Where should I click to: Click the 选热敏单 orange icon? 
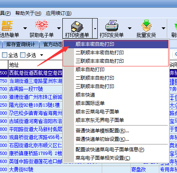[x=7, y=26]
